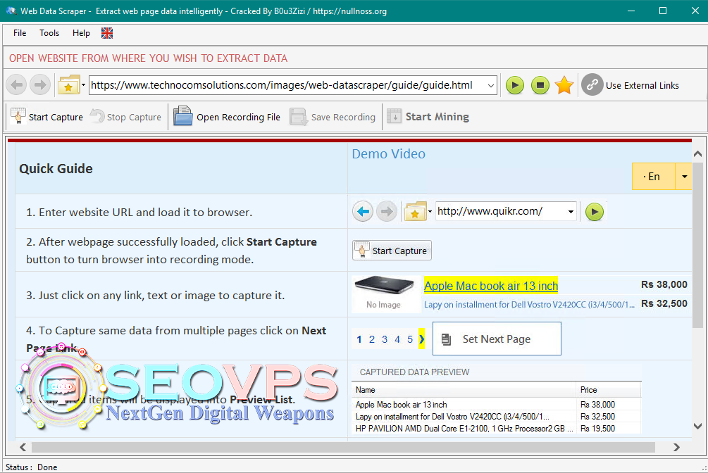Click the favorites folder icon in guide
708x473 pixels.
coord(416,211)
